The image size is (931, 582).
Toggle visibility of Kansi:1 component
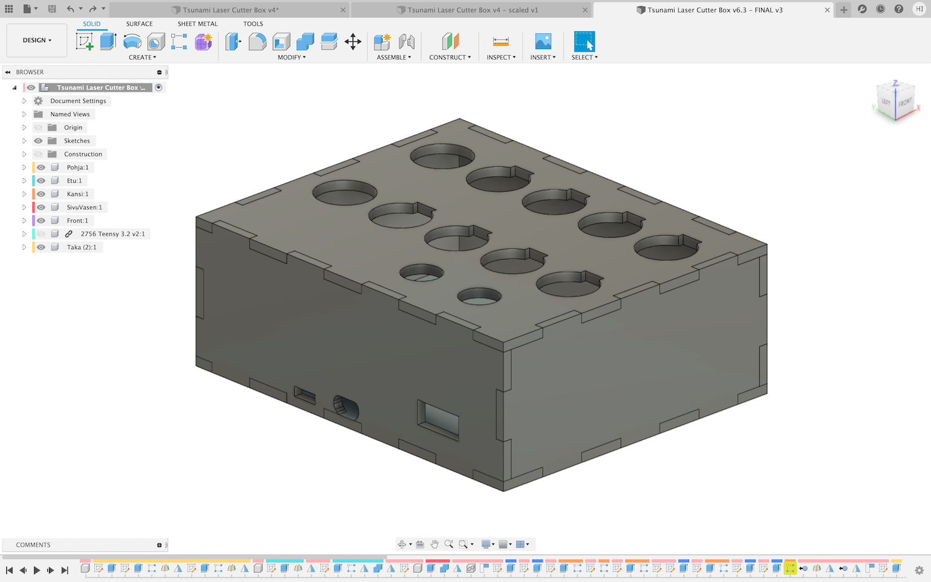click(x=41, y=194)
